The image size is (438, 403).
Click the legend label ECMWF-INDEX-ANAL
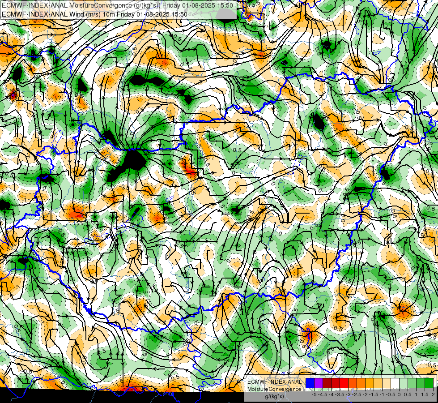274,382
